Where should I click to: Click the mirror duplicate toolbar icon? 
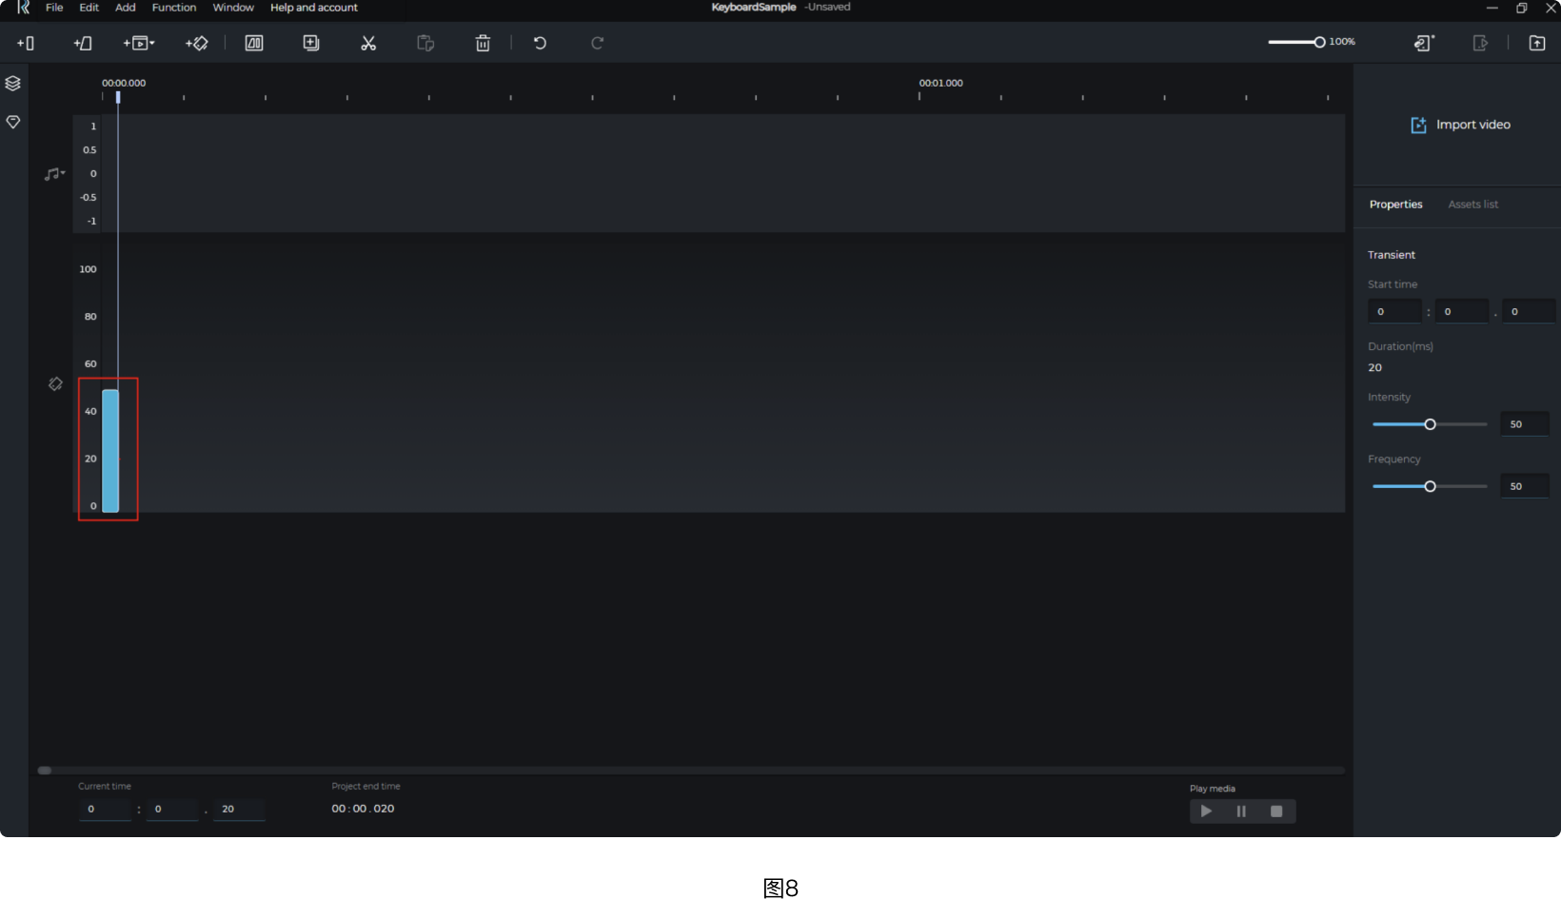[x=254, y=43]
